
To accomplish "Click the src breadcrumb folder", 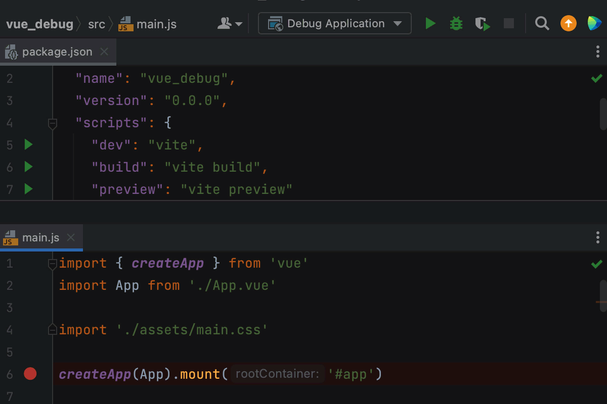I will [x=96, y=24].
